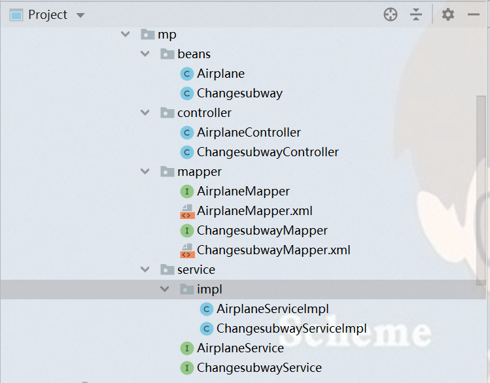Select the AirplaneMapper.xml file name
This screenshot has width=490, height=383.
[254, 211]
